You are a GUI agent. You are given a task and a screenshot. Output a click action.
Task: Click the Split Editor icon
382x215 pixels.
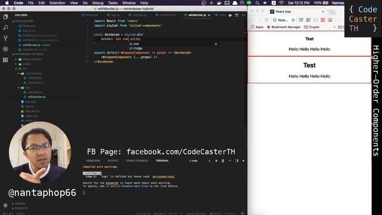pyautogui.click(x=236, y=15)
